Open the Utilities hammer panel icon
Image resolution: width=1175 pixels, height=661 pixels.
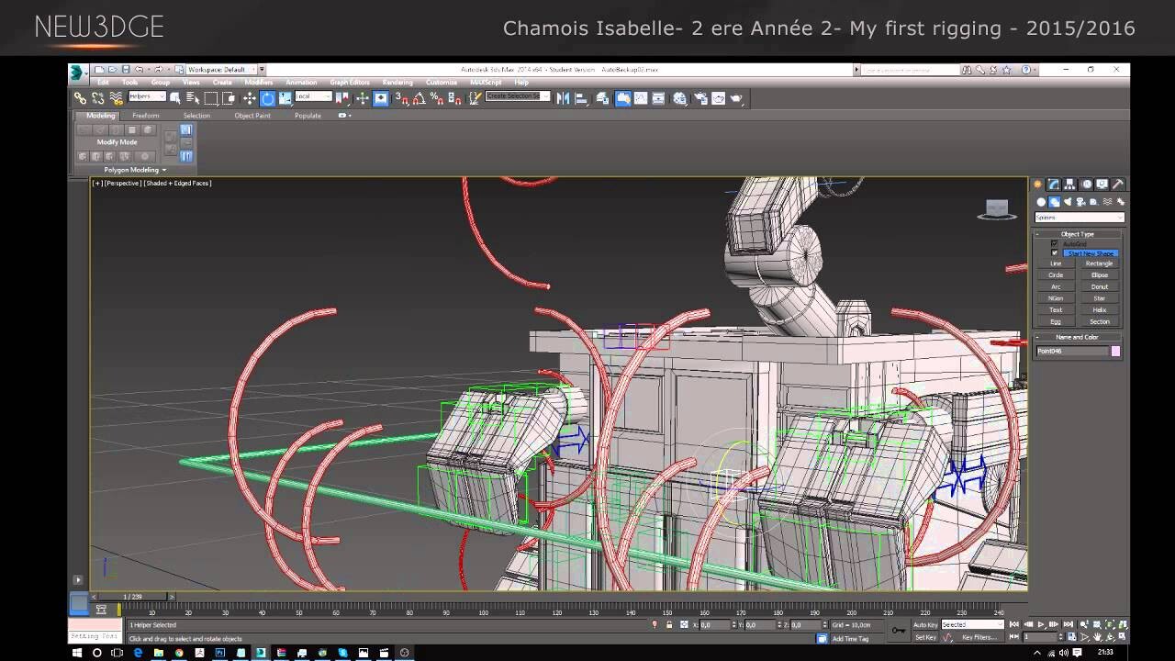tap(1118, 185)
